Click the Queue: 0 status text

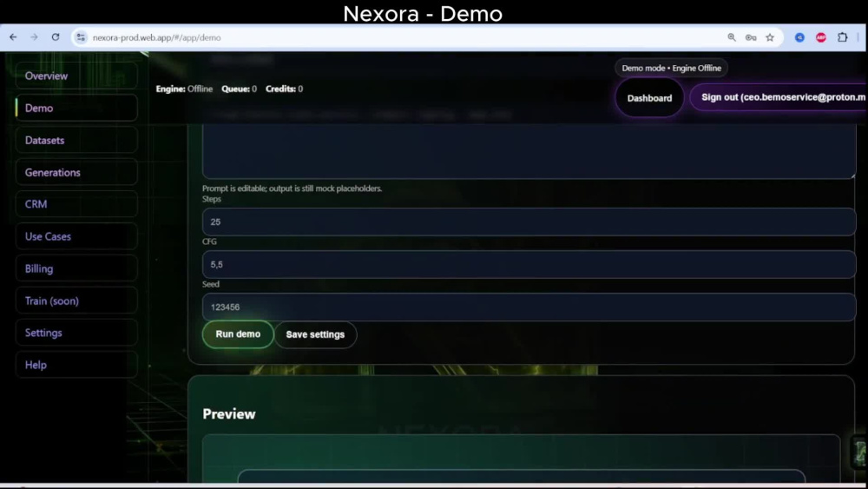pos(240,89)
